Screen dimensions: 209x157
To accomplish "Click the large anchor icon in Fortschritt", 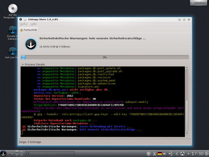I will coord(31,44).
